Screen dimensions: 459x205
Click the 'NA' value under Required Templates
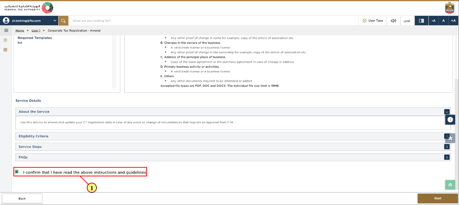tap(20, 43)
